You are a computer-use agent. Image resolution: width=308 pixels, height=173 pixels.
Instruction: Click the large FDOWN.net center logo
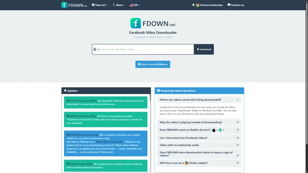coord(152,23)
